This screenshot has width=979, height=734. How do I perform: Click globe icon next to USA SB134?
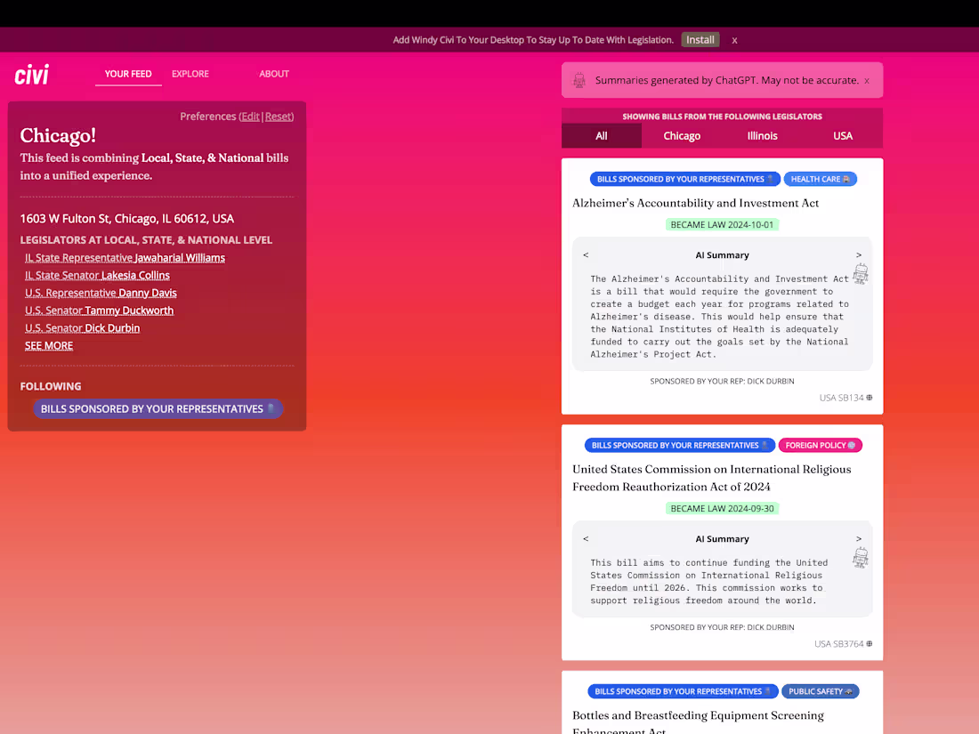click(x=870, y=398)
